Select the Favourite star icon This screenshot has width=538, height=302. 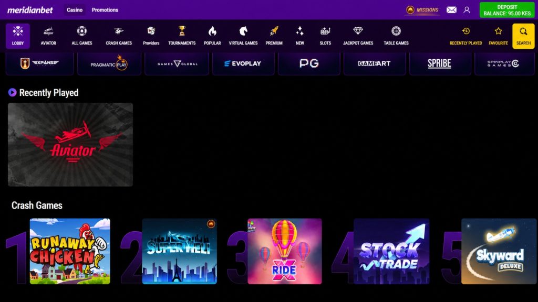[x=498, y=31]
